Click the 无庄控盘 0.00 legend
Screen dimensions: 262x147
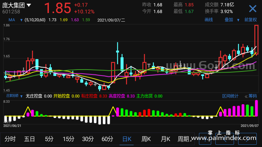pyautogui.click(x=38, y=96)
